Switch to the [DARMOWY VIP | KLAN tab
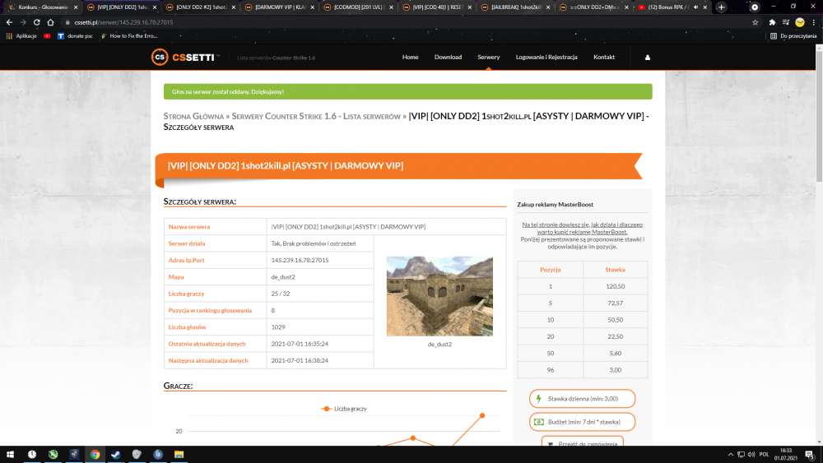The height and width of the screenshot is (463, 823). click(279, 7)
